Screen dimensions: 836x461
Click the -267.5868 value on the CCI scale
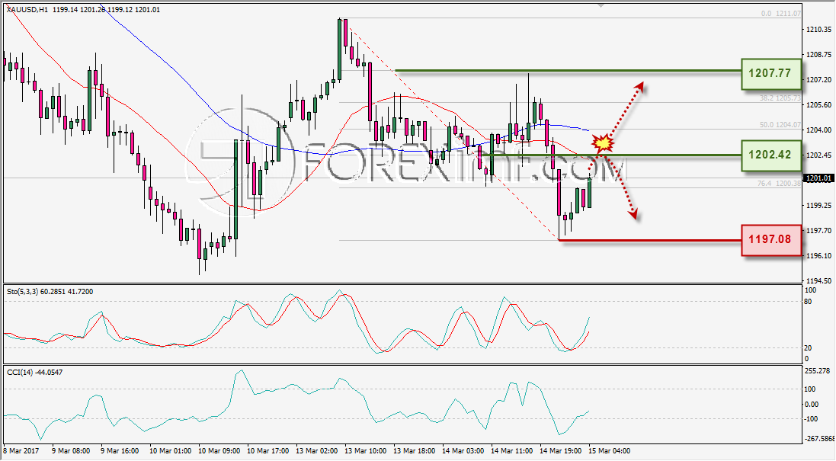(819, 439)
